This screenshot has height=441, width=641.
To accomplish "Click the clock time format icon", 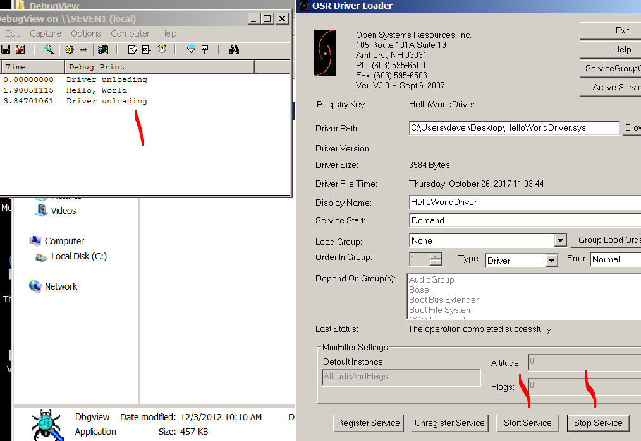I will (162, 49).
